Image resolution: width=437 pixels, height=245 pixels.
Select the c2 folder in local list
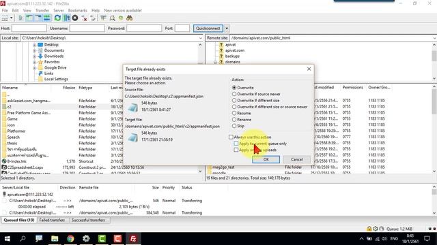[x=9, y=107]
